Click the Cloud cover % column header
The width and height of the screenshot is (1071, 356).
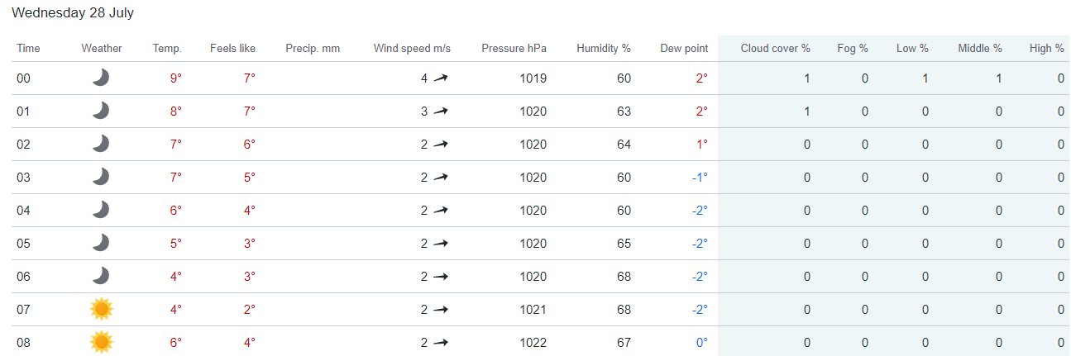click(776, 49)
